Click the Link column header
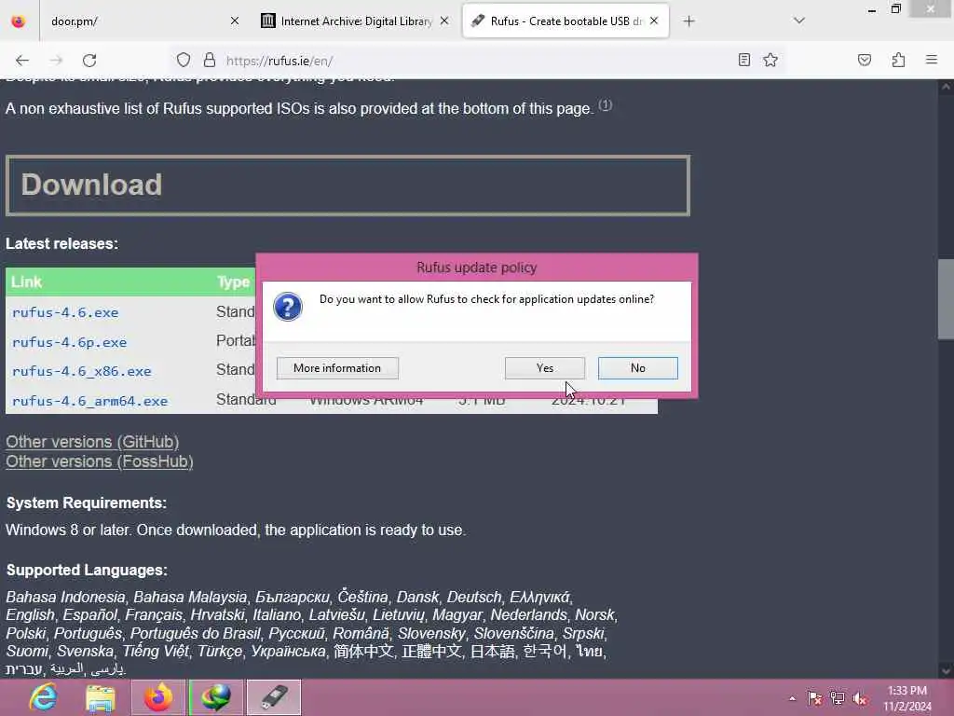Screen dimensions: 954x716 [x=26, y=282]
